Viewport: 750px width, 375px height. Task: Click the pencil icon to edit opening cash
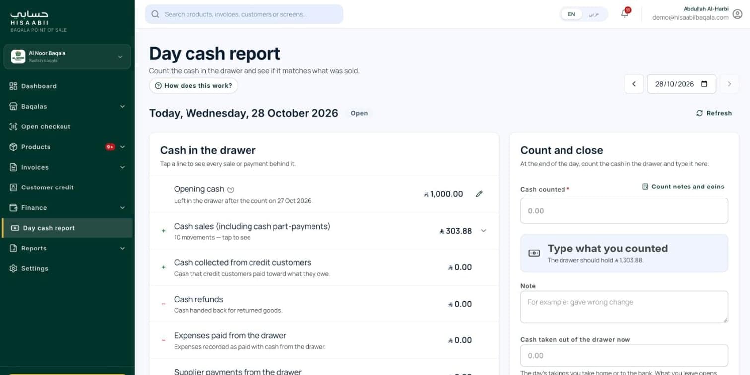click(x=479, y=194)
